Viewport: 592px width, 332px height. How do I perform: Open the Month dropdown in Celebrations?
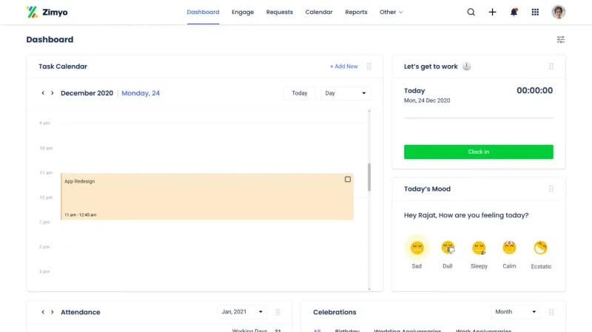click(515, 312)
